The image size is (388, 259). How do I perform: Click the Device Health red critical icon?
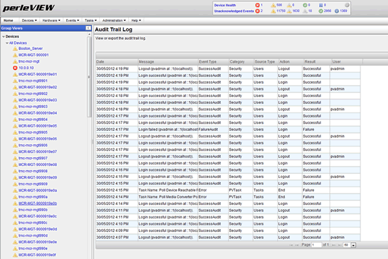(257, 5)
